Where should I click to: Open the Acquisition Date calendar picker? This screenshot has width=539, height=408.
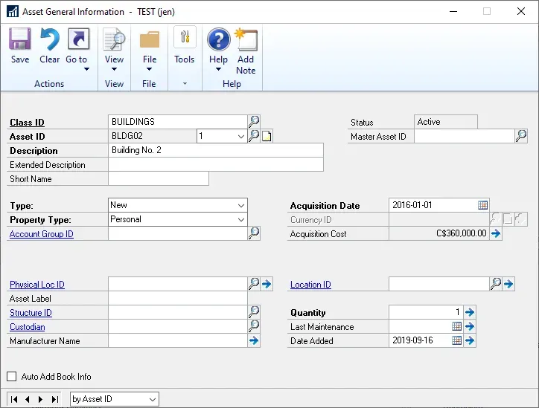tap(482, 206)
